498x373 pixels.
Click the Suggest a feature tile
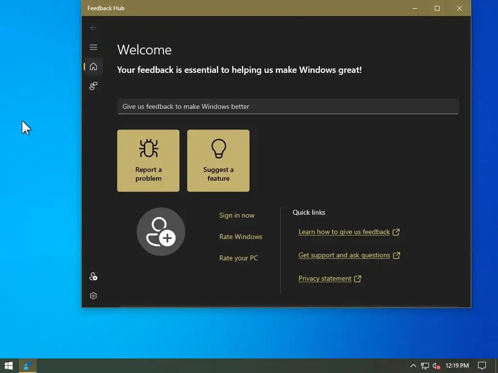pyautogui.click(x=218, y=160)
